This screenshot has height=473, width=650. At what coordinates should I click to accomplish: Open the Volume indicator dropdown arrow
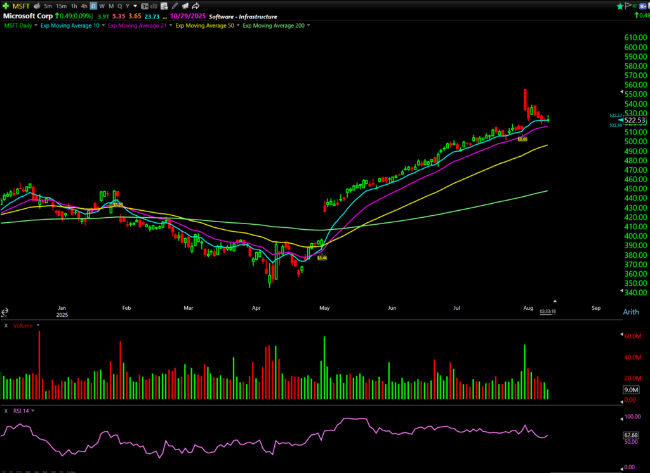pos(38,325)
